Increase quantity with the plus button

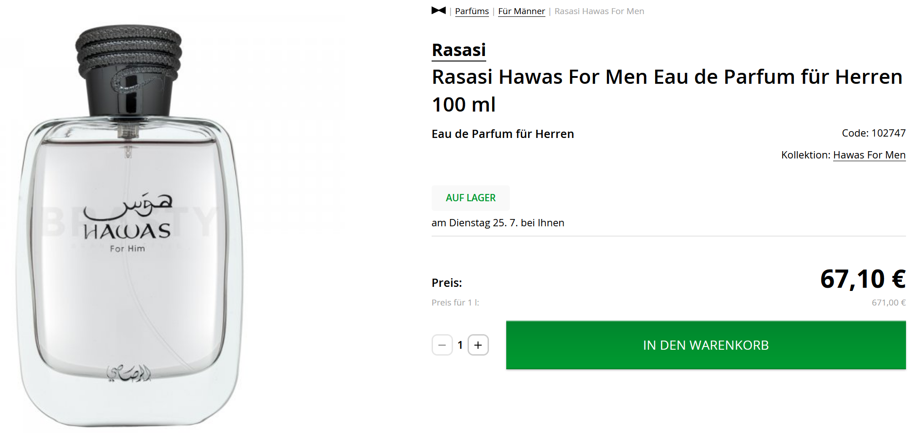(x=478, y=345)
